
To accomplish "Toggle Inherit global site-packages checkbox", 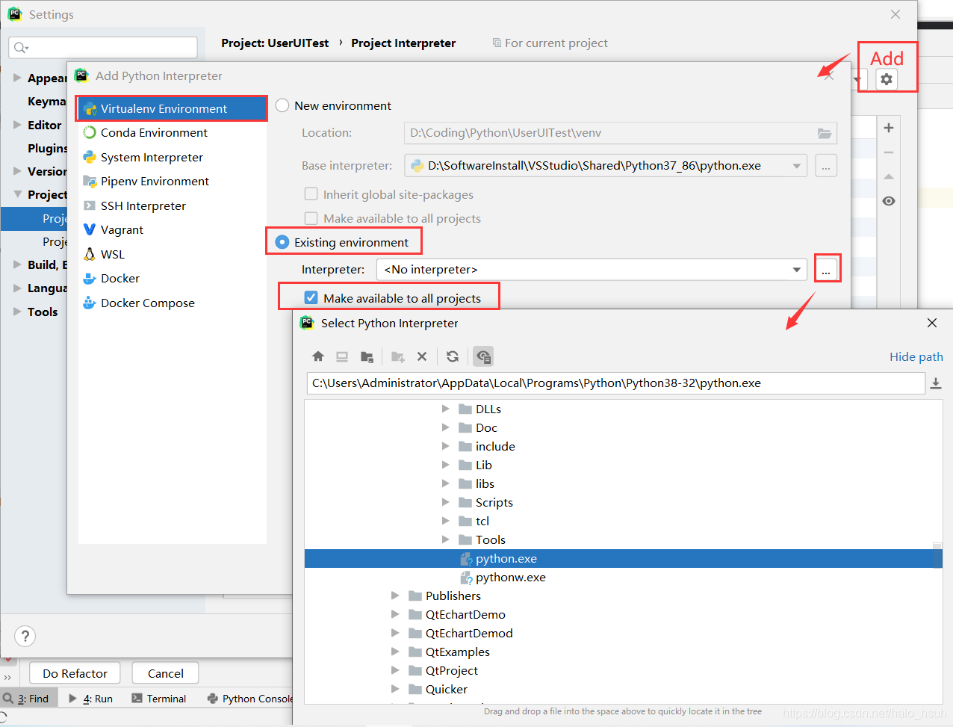I will click(311, 194).
